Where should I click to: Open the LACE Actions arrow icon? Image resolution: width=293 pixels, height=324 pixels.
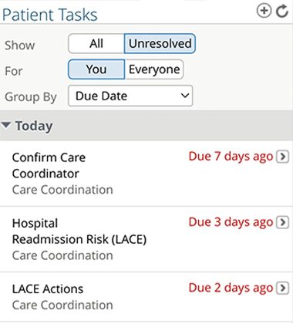click(282, 288)
